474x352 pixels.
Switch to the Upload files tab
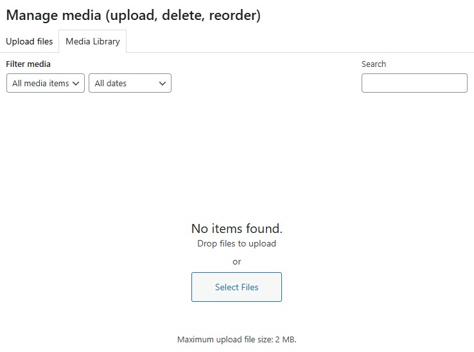[30, 41]
